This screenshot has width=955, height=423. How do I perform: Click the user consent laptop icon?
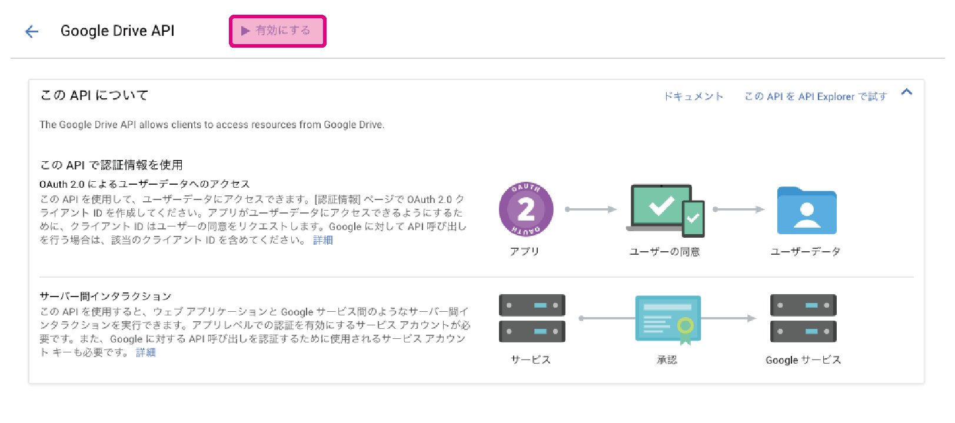(x=665, y=210)
